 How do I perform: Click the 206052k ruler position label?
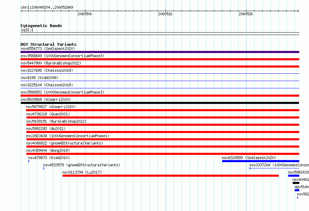[x=246, y=14]
